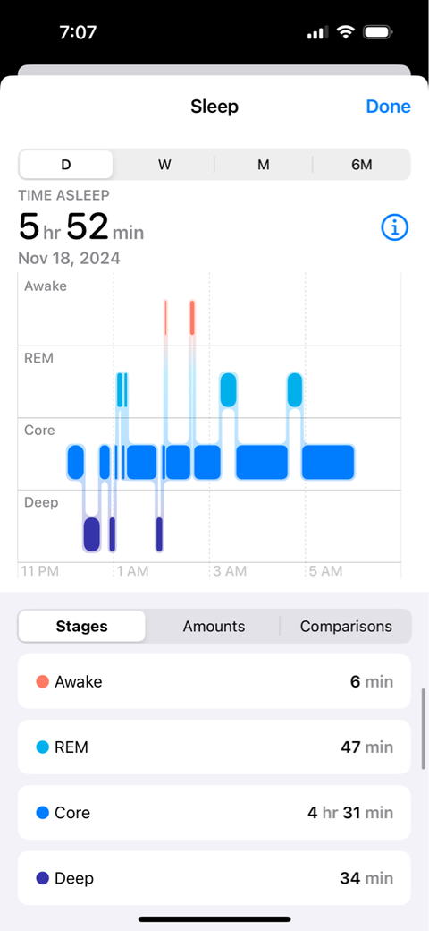Tap the orange Awake color dot

click(42, 681)
